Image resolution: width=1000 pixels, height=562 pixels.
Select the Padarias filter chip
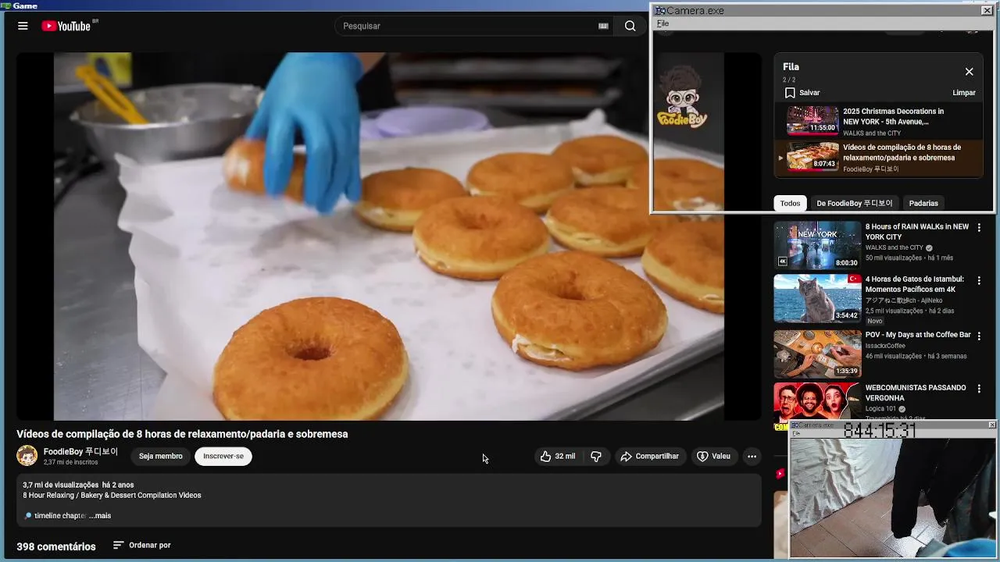tap(923, 203)
